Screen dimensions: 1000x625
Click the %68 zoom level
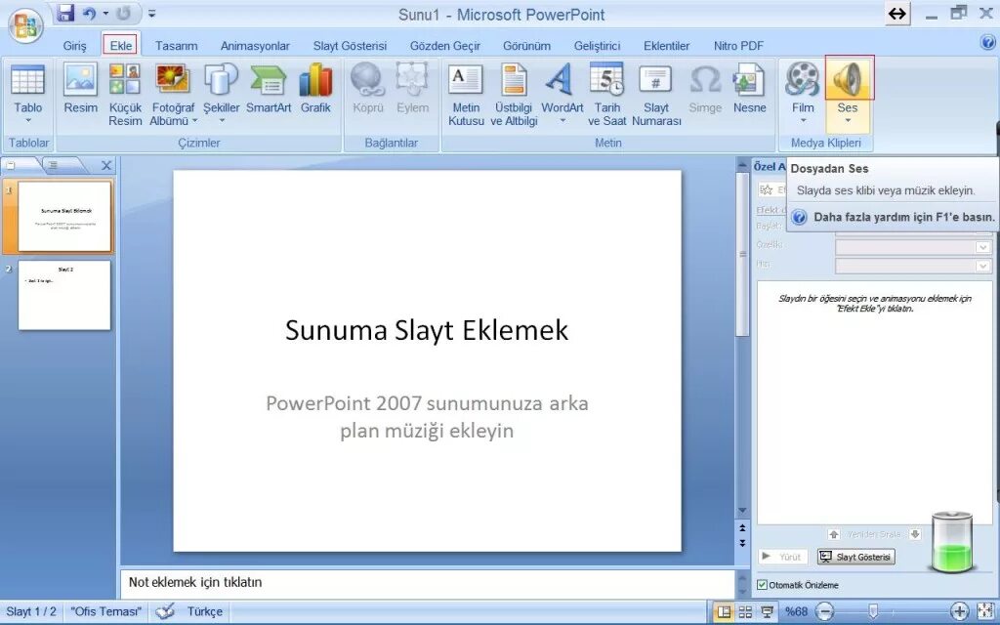click(x=796, y=611)
